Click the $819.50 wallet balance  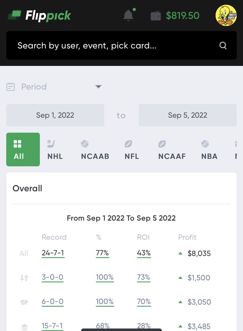182,16
